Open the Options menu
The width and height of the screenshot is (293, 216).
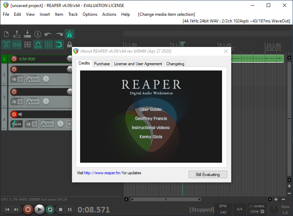tap(90, 14)
